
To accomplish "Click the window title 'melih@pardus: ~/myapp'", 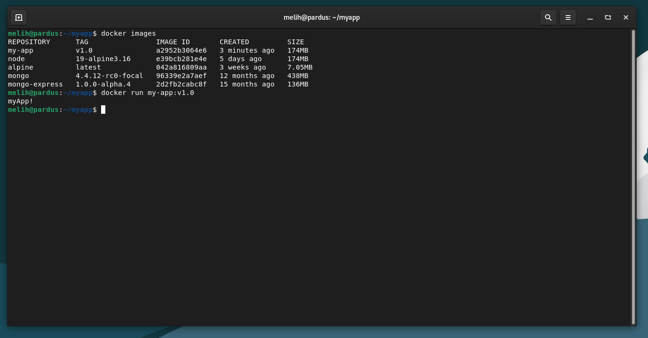I will click(x=322, y=17).
